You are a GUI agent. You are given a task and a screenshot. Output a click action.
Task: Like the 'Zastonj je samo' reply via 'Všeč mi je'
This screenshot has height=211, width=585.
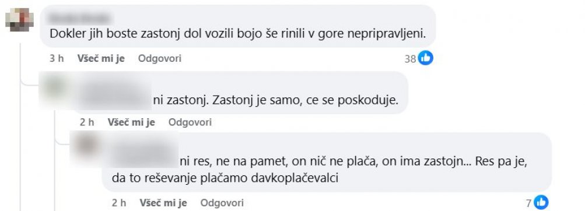[131, 122]
